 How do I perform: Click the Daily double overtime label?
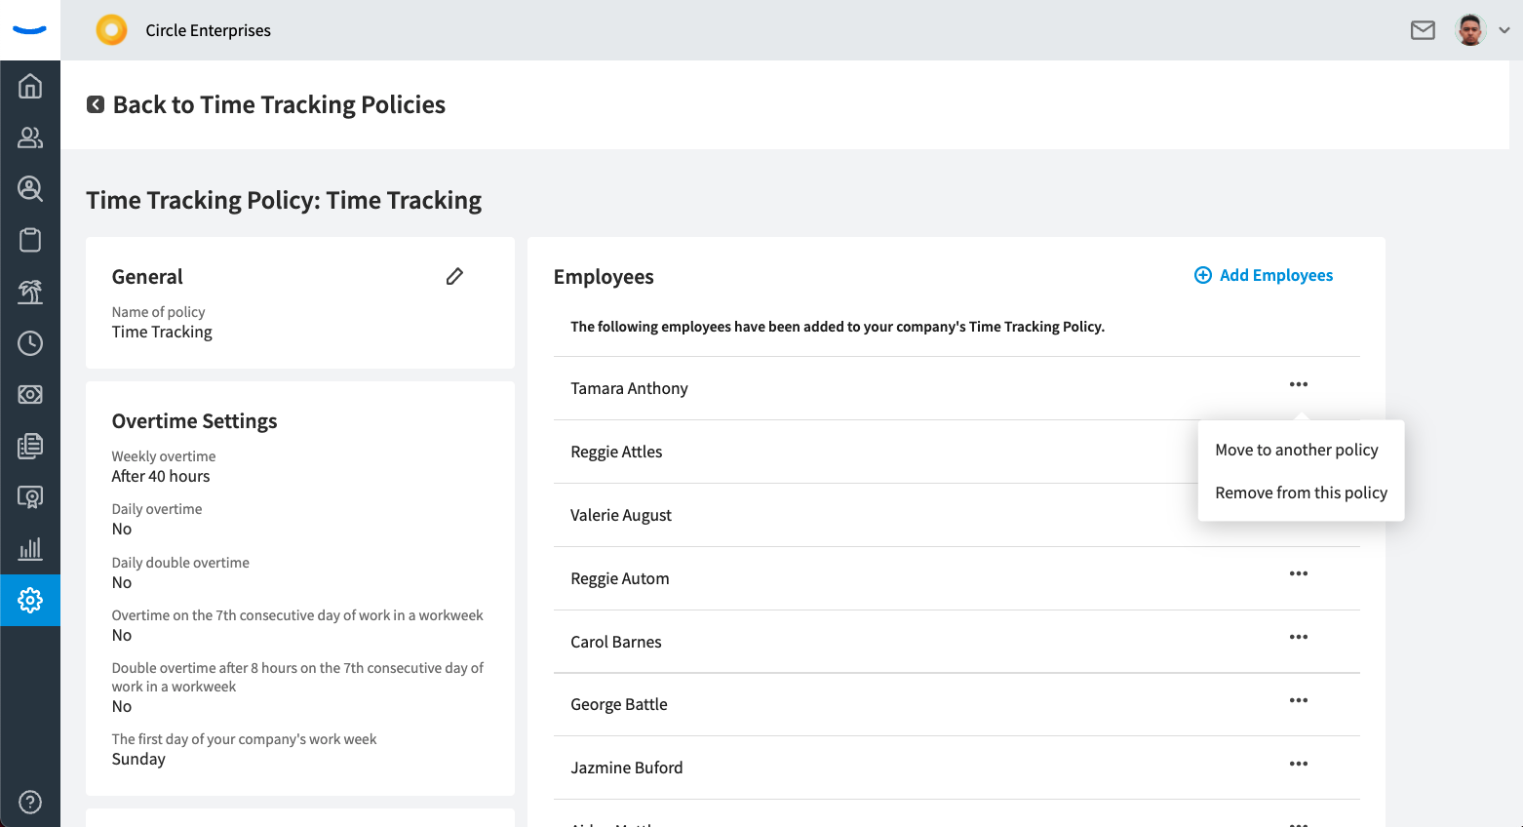[x=180, y=563]
